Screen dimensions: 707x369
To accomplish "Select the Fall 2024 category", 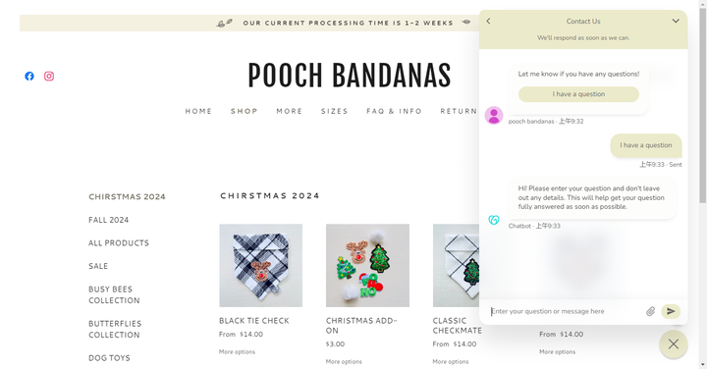I will (109, 220).
